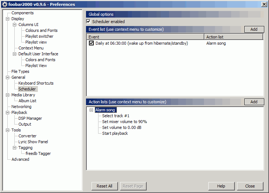The width and height of the screenshot is (269, 193).
Task: Click the Close button at bottom
Action: click(250, 186)
